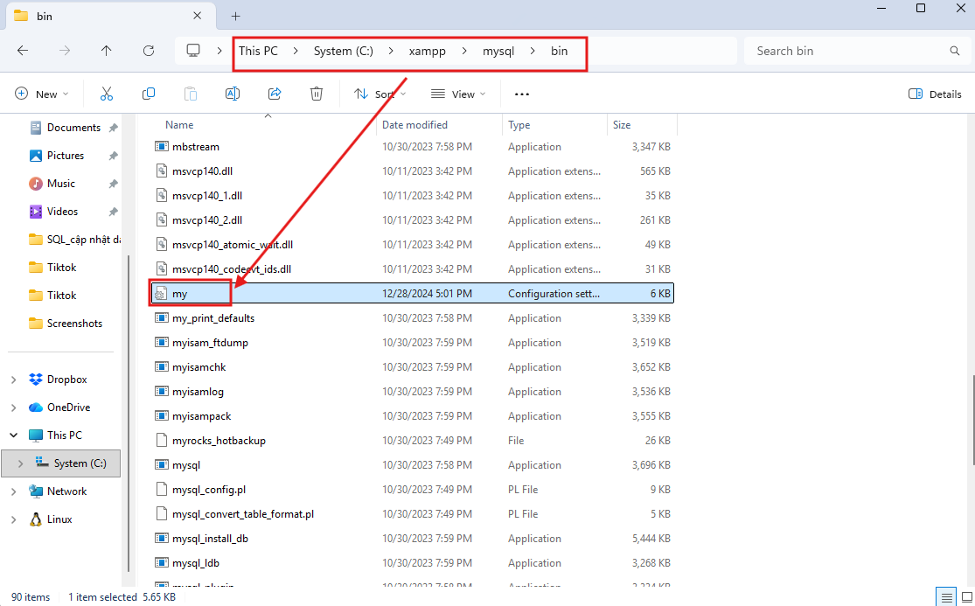Viewport: 975px width, 606px height.
Task: Click the mysql application icon
Action: [162, 465]
